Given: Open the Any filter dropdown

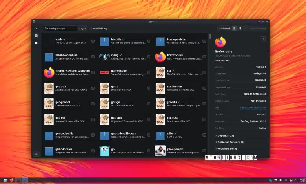Looking at the screenshot, I should [x=82, y=29].
